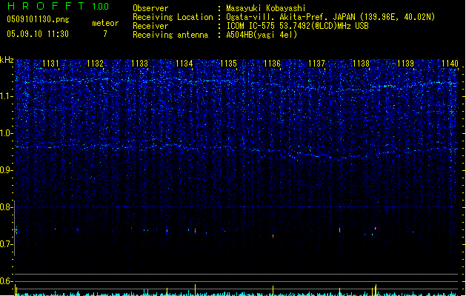Click the 1140 time marker
This screenshot has height=296, width=466.
[450, 64]
